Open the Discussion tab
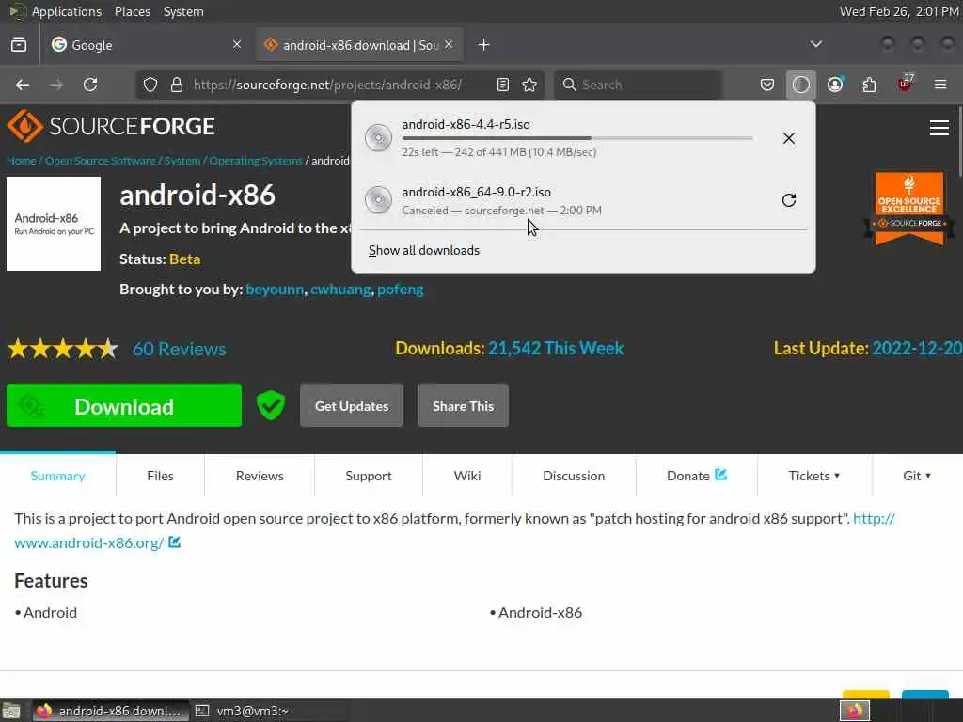The image size is (963, 722). tap(574, 476)
